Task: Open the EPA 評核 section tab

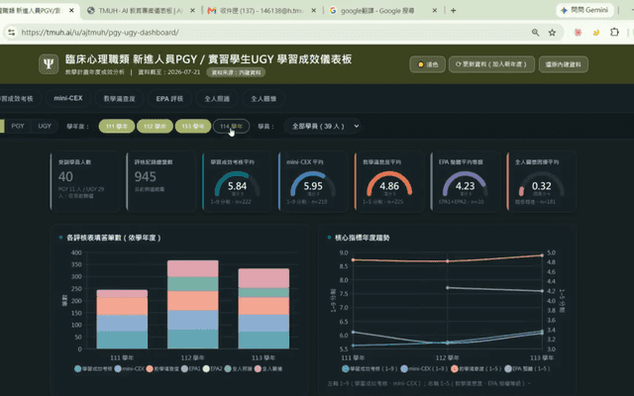Action: pos(169,98)
